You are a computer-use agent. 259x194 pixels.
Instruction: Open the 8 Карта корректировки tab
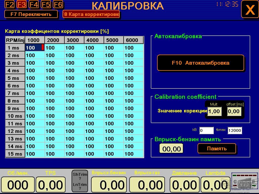91,14
